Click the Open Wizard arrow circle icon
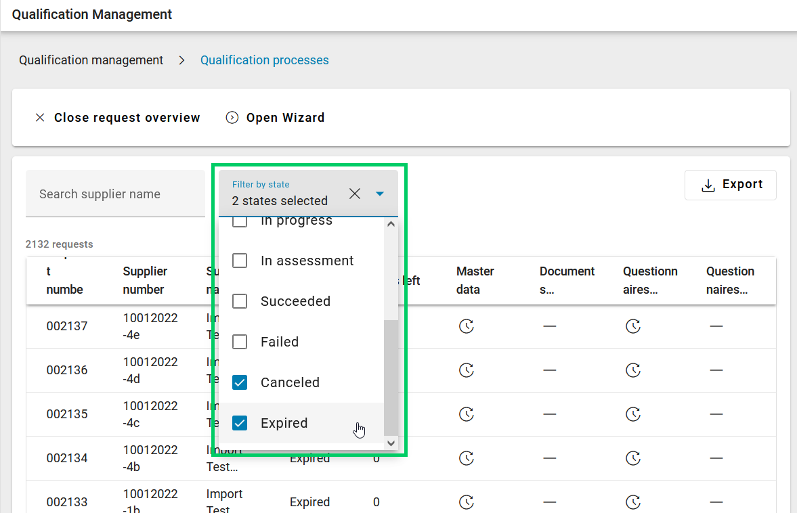Image resolution: width=797 pixels, height=513 pixels. click(232, 118)
